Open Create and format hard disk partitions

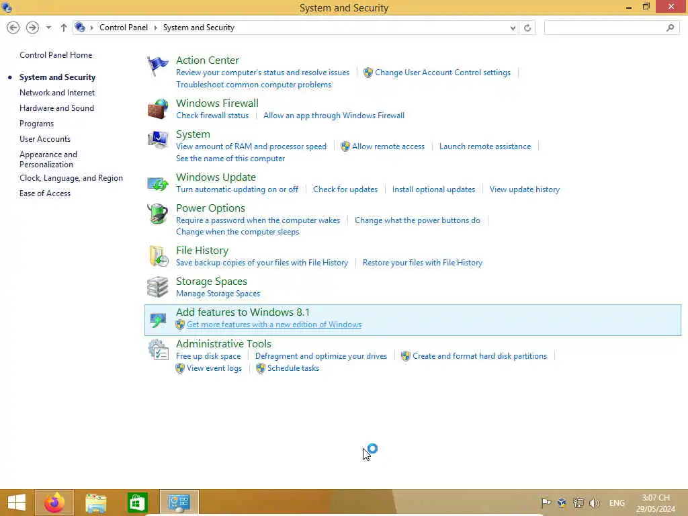(480, 356)
